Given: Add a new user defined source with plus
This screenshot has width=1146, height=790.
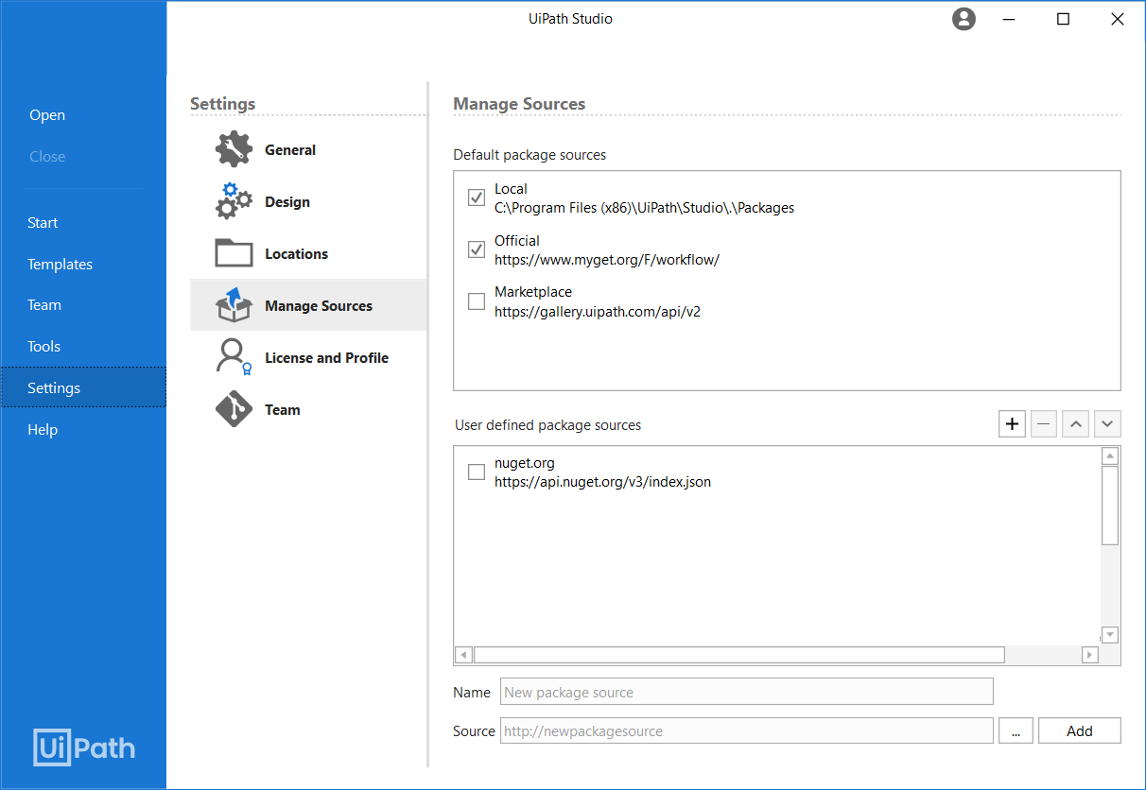Looking at the screenshot, I should pos(1012,424).
